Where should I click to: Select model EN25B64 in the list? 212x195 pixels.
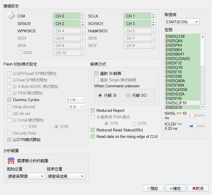pyautogui.click(x=183, y=50)
